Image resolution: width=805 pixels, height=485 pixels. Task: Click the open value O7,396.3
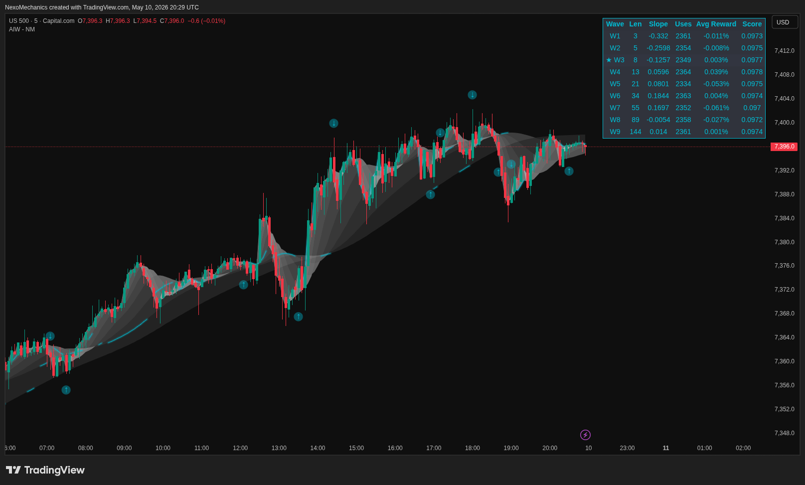tap(90, 21)
